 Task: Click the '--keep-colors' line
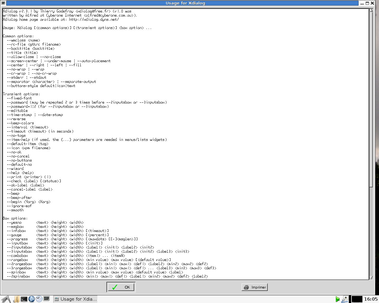click(x=20, y=123)
